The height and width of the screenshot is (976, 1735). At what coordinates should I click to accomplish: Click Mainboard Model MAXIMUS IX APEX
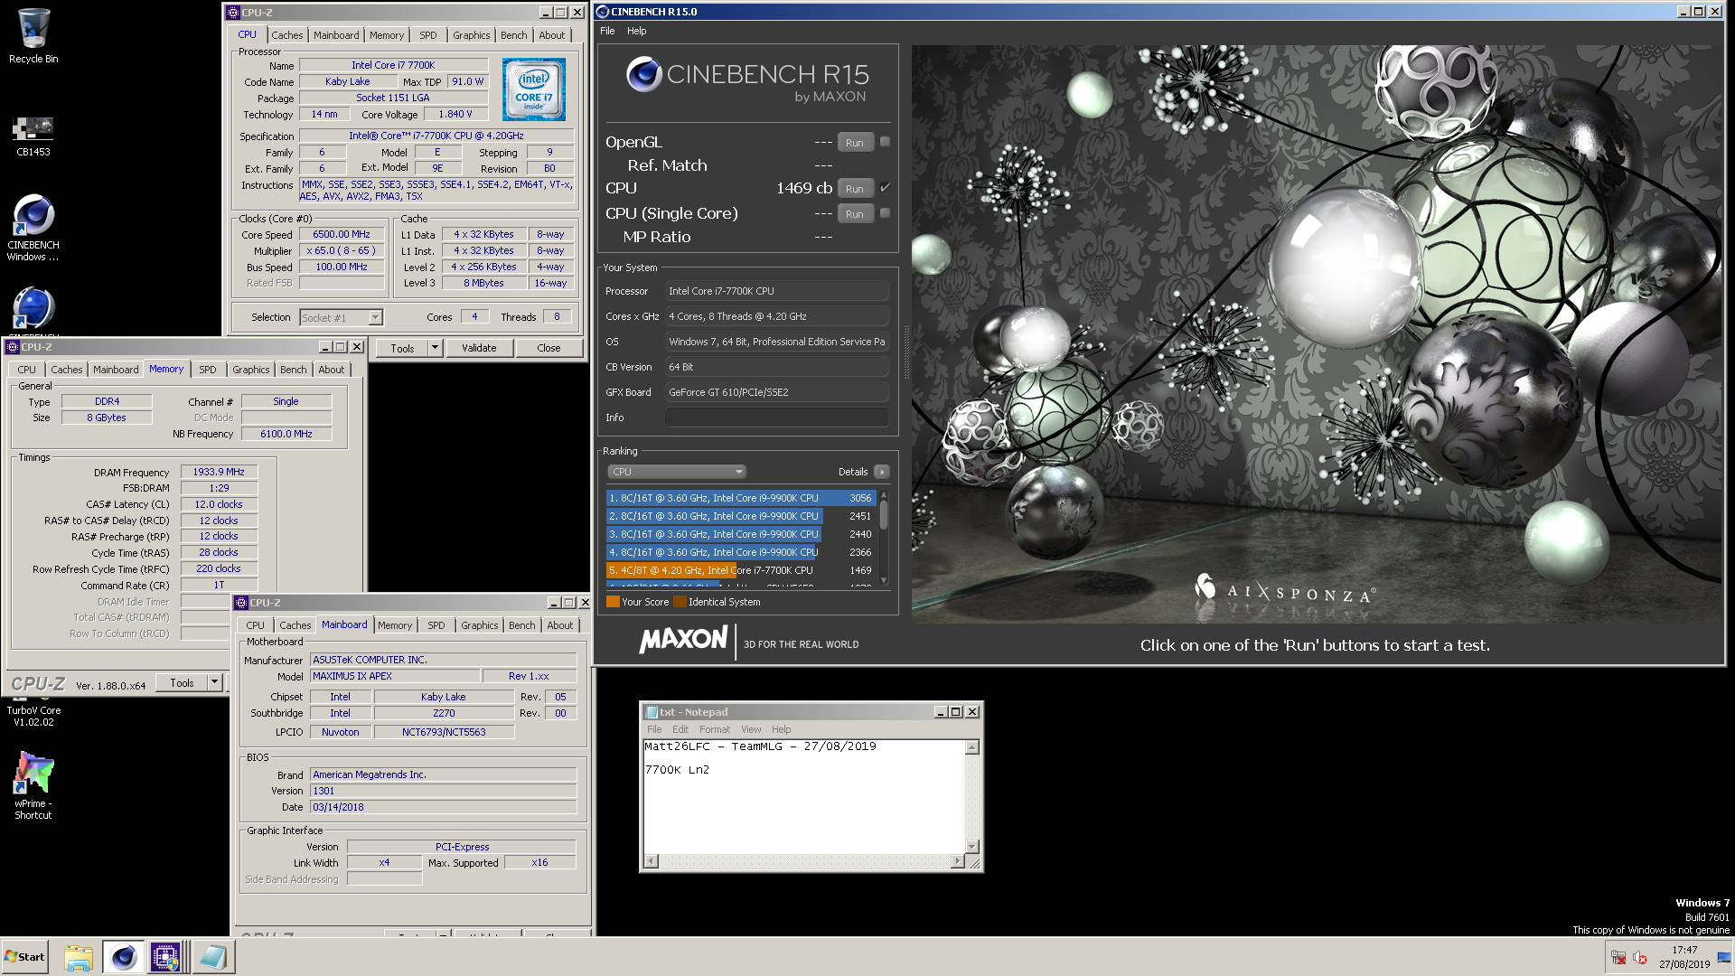pyautogui.click(x=395, y=676)
